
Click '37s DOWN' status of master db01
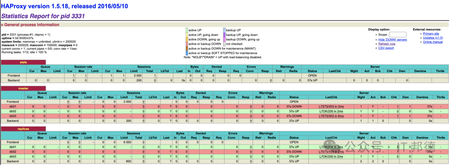pyautogui.click(x=294, y=106)
